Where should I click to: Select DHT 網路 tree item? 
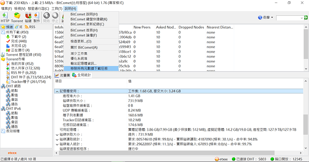(x=13, y=86)
